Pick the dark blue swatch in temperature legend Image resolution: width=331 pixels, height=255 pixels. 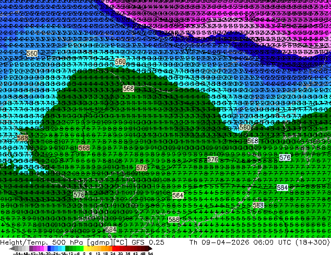coord(49,248)
